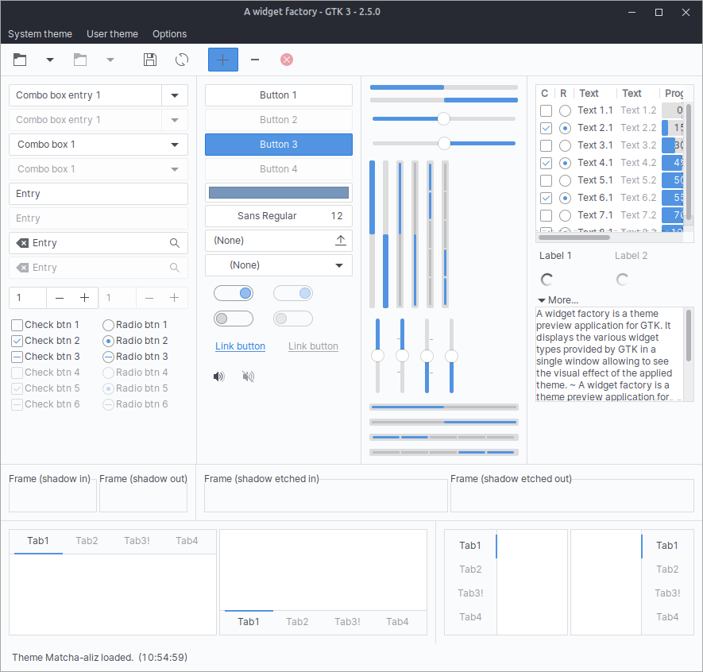Viewport: 703px width, 672px height.
Task: Click the open folder toolbar icon
Action: (x=20, y=60)
